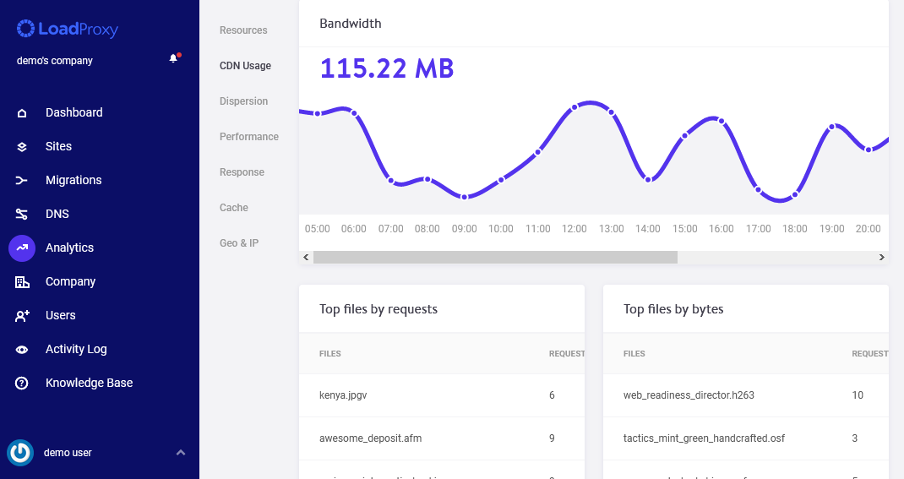This screenshot has height=479, width=904.
Task: Click the bandwidth chart horizontal scrollbar thumb
Action: (495, 257)
